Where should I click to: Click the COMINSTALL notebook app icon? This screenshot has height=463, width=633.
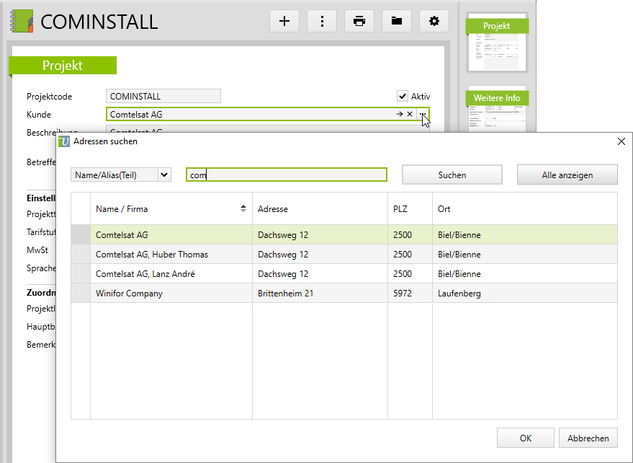(21, 21)
